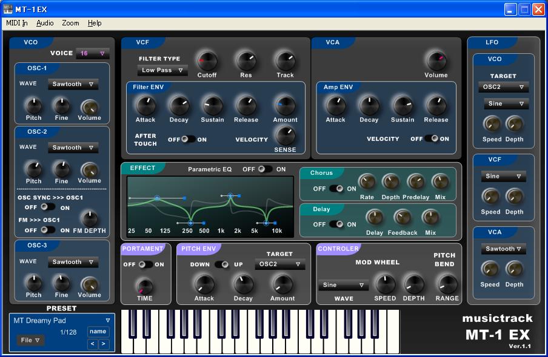Click the 250 Hz EQ band point
The height and width of the screenshot is (357, 548).
190,223
